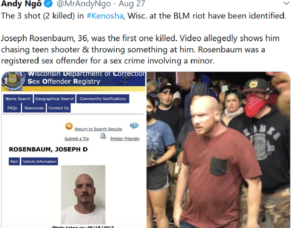The height and width of the screenshot is (228, 291).
Task: Click the Wisconsin state seal logo
Action: (x=13, y=81)
